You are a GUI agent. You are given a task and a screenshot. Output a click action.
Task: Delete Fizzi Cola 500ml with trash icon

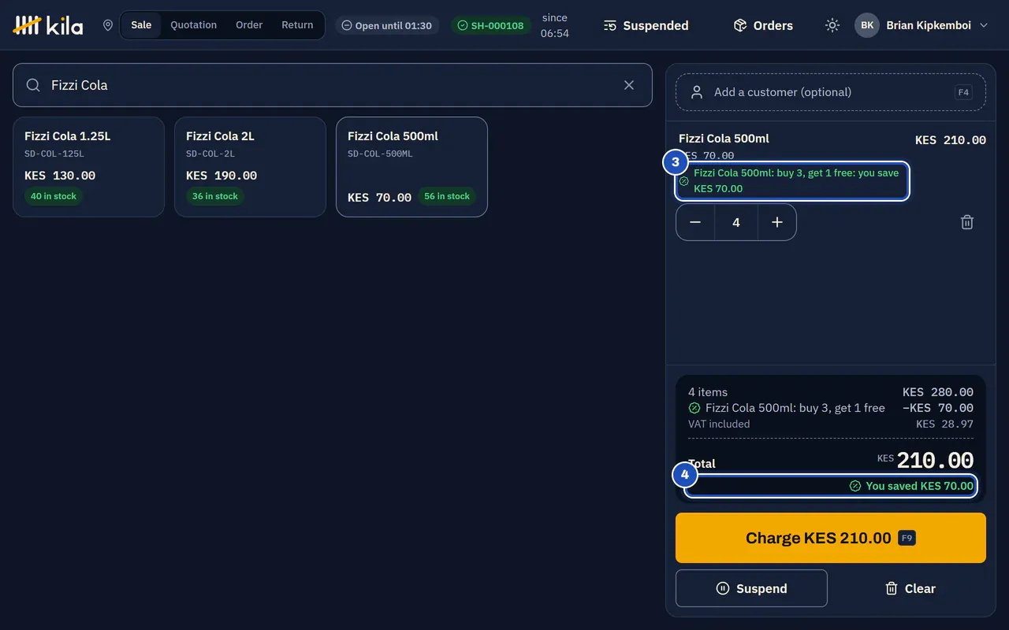click(967, 222)
